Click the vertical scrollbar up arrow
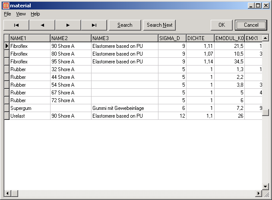 266,38
